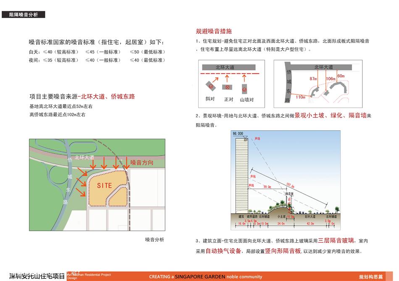Screen dimensions: 399x281
Task: Click the gray 北环大道 bar in the orientation diagram
Action: pyautogui.click(x=229, y=67)
